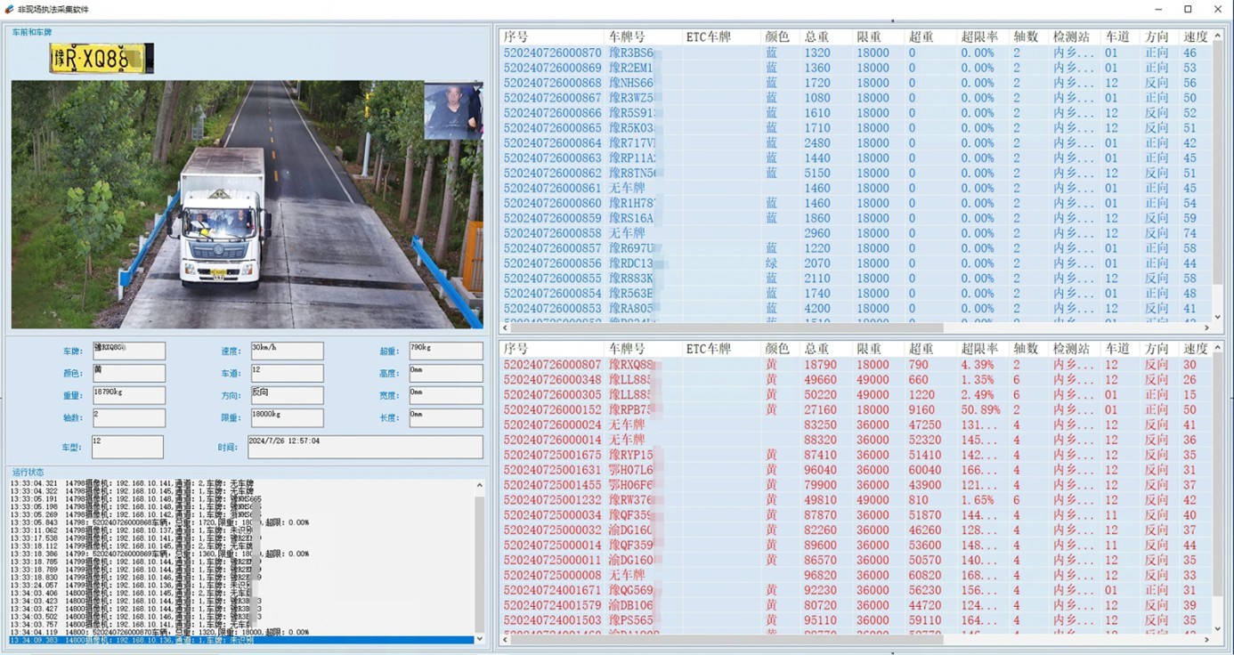Select highlighted log line at 13:34:09.383
Viewport: 1234px width, 655px height.
pyautogui.click(x=240, y=640)
